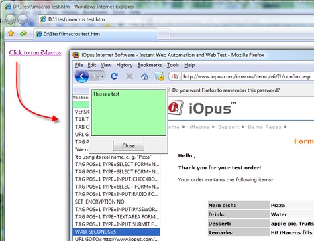Go to Firefox home page icon

coord(144,76)
